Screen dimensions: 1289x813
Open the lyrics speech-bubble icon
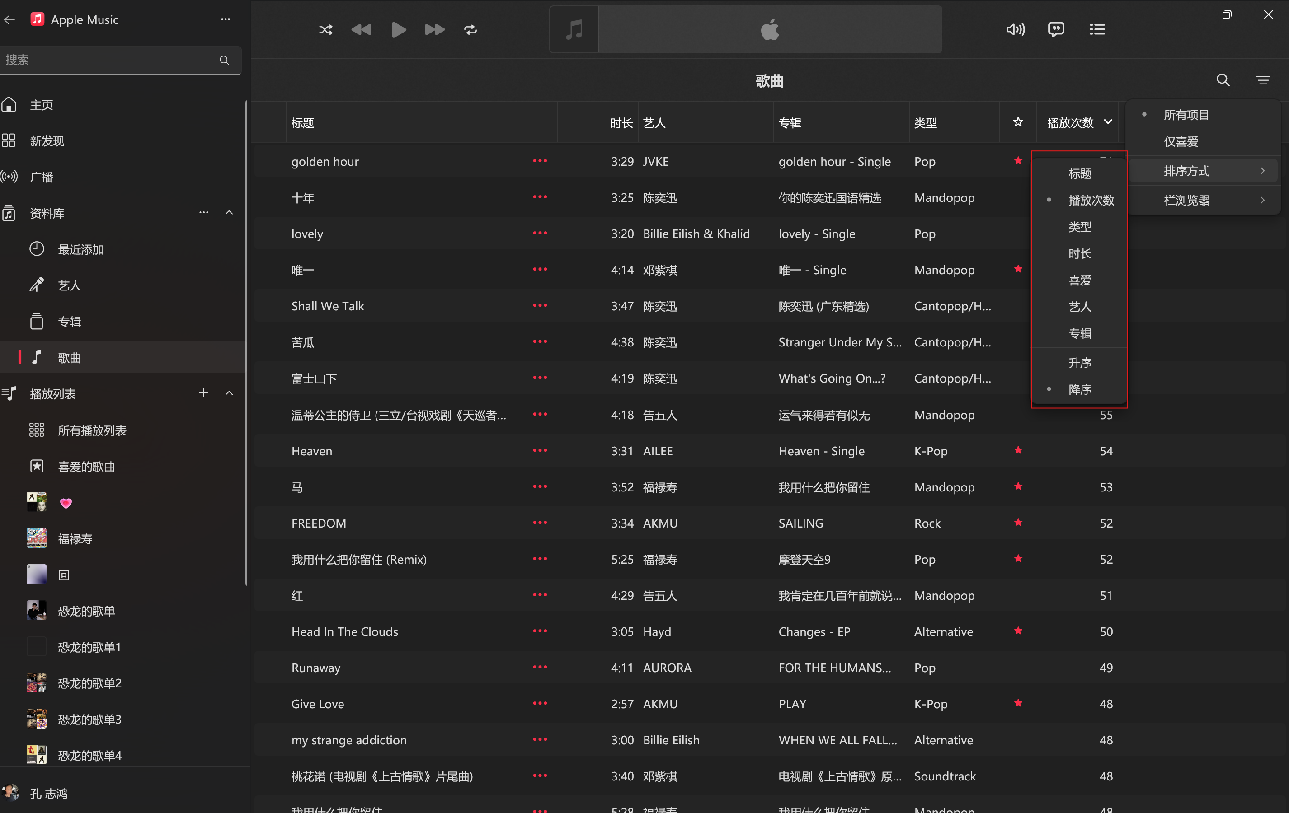tap(1056, 29)
